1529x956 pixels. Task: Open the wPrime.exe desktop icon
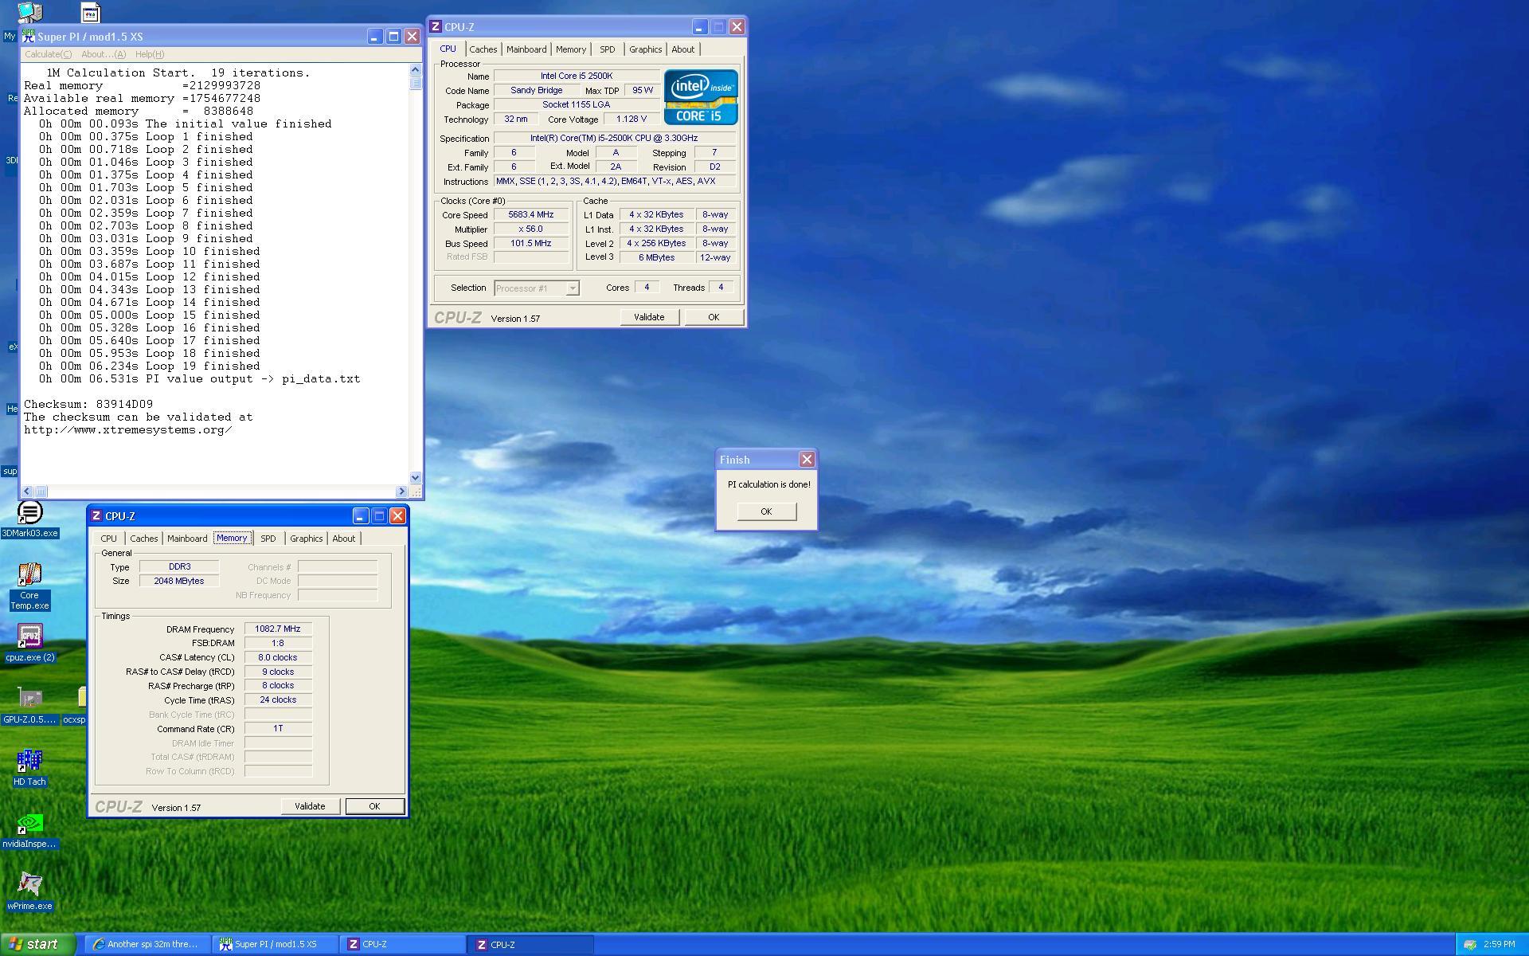click(x=29, y=891)
